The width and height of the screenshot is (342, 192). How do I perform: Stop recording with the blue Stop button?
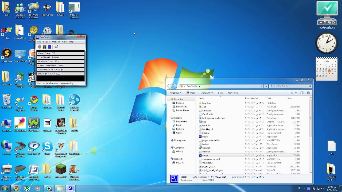pyautogui.click(x=49, y=47)
